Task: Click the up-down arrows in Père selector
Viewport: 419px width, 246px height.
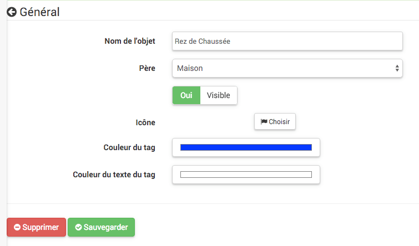Action: pyautogui.click(x=397, y=68)
